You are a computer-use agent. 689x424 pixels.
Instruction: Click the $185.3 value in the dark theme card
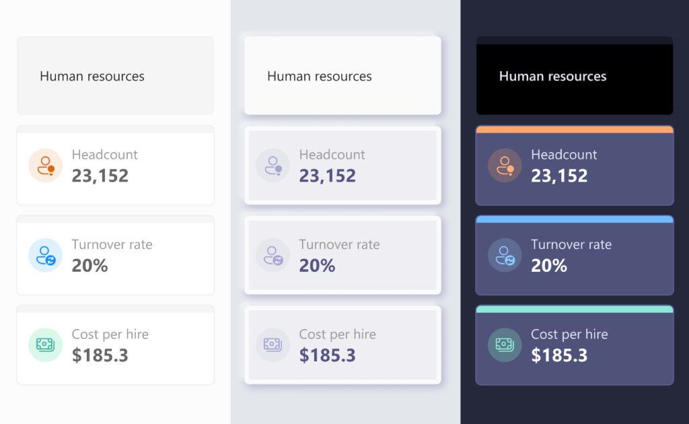[559, 355]
